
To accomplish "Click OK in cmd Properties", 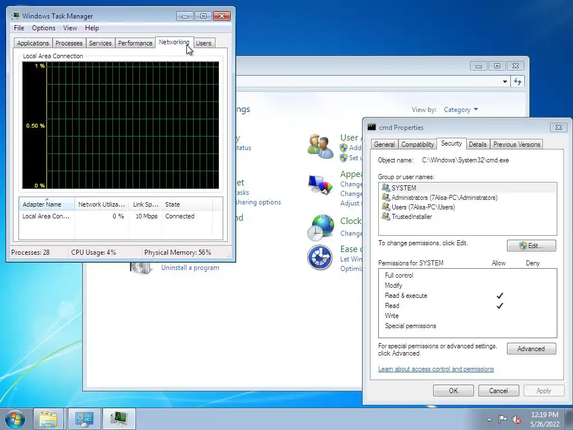I will click(x=453, y=390).
